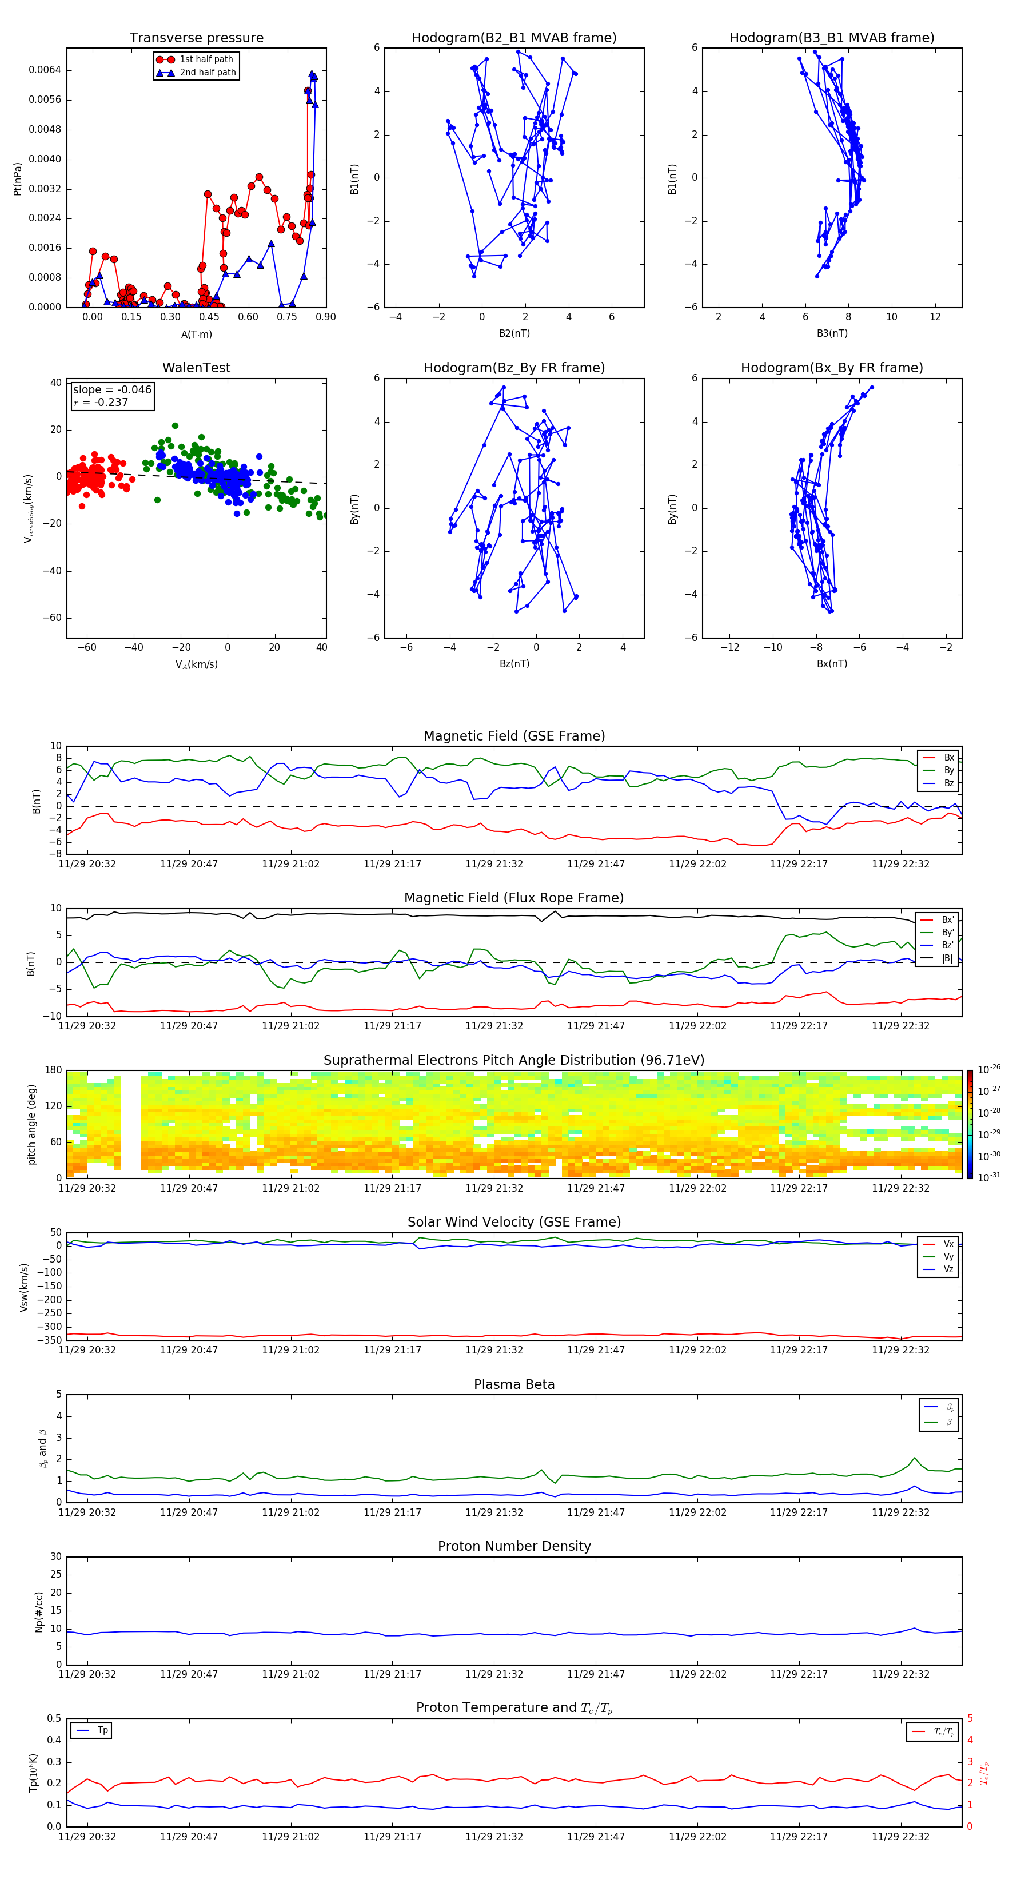The image size is (1029, 1887).
Task: Select the 'Tp' legend entry
Action: pos(92,1730)
